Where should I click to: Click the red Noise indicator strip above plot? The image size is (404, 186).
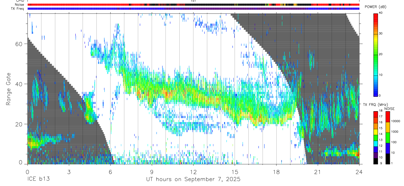click(x=193, y=5)
